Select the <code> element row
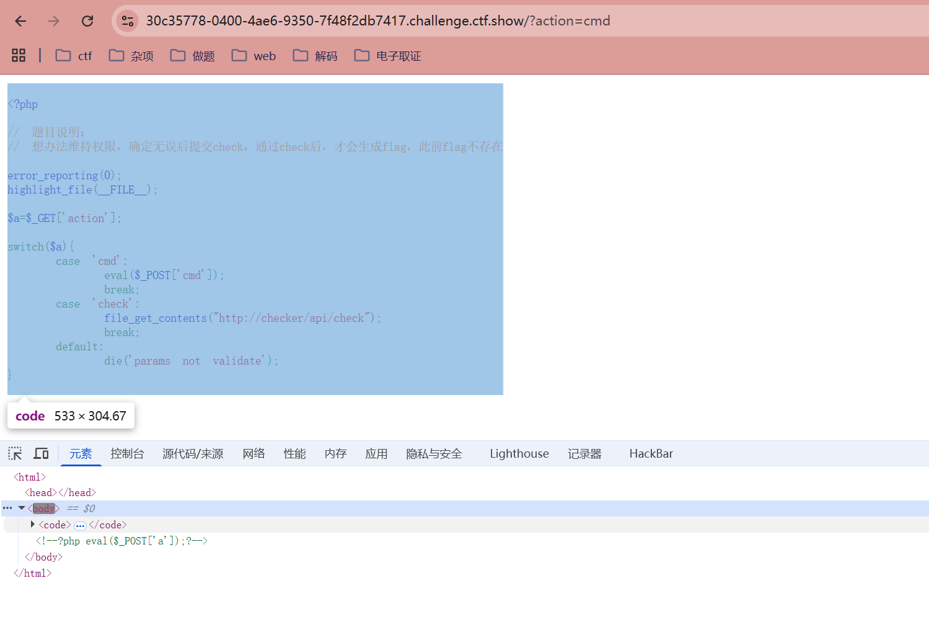This screenshot has height=635, width=929. [x=465, y=525]
